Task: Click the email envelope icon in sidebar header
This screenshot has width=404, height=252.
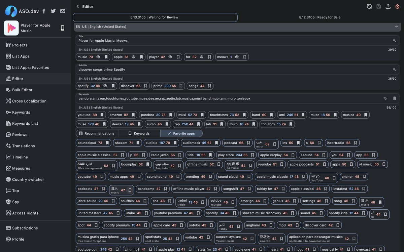Action: pos(63,11)
